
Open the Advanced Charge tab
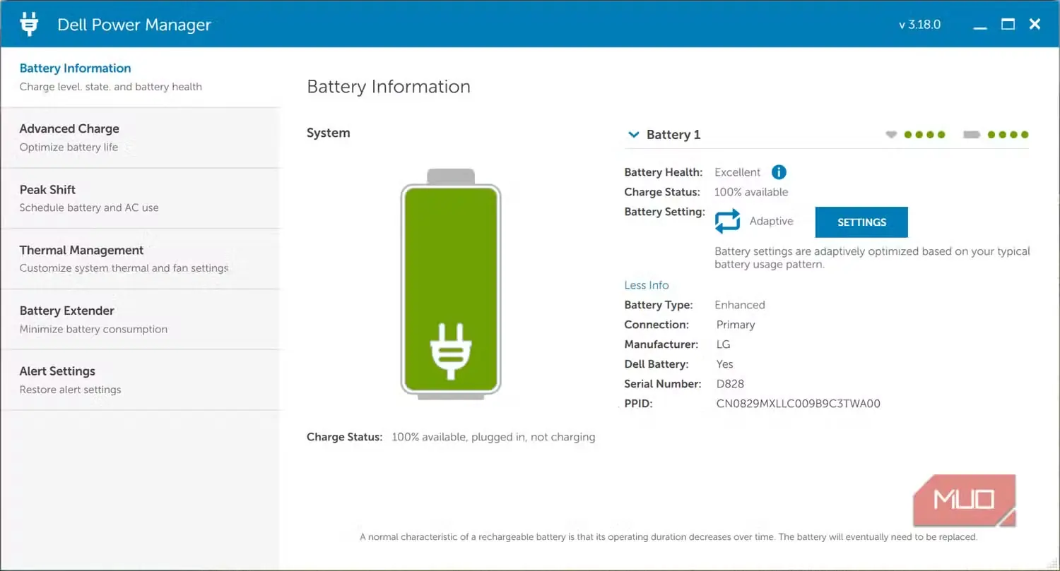141,138
